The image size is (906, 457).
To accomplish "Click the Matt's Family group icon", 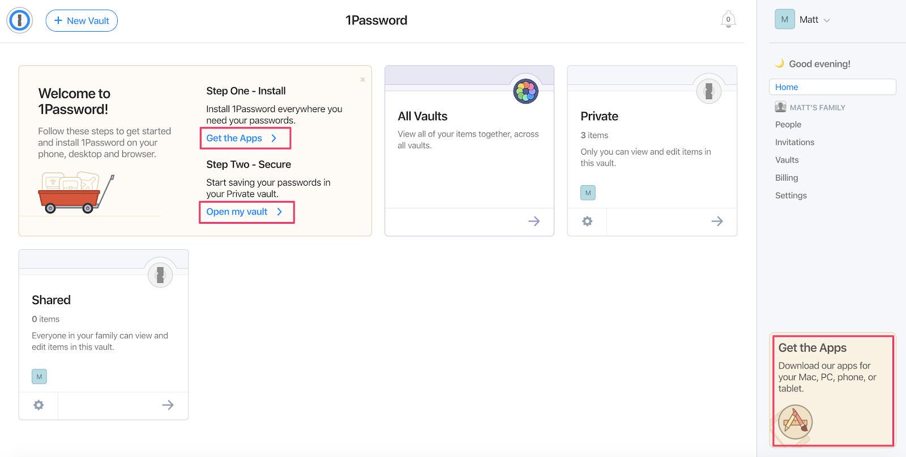I will pos(780,106).
